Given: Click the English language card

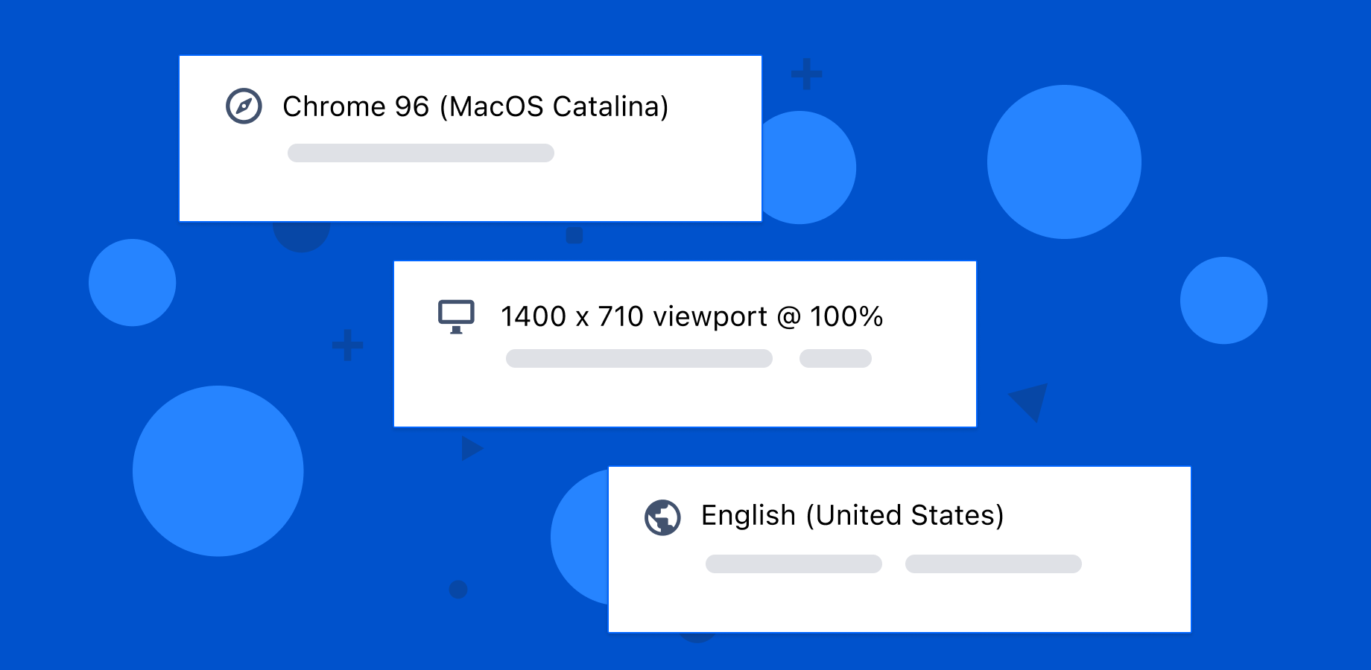Looking at the screenshot, I should coord(899,549).
